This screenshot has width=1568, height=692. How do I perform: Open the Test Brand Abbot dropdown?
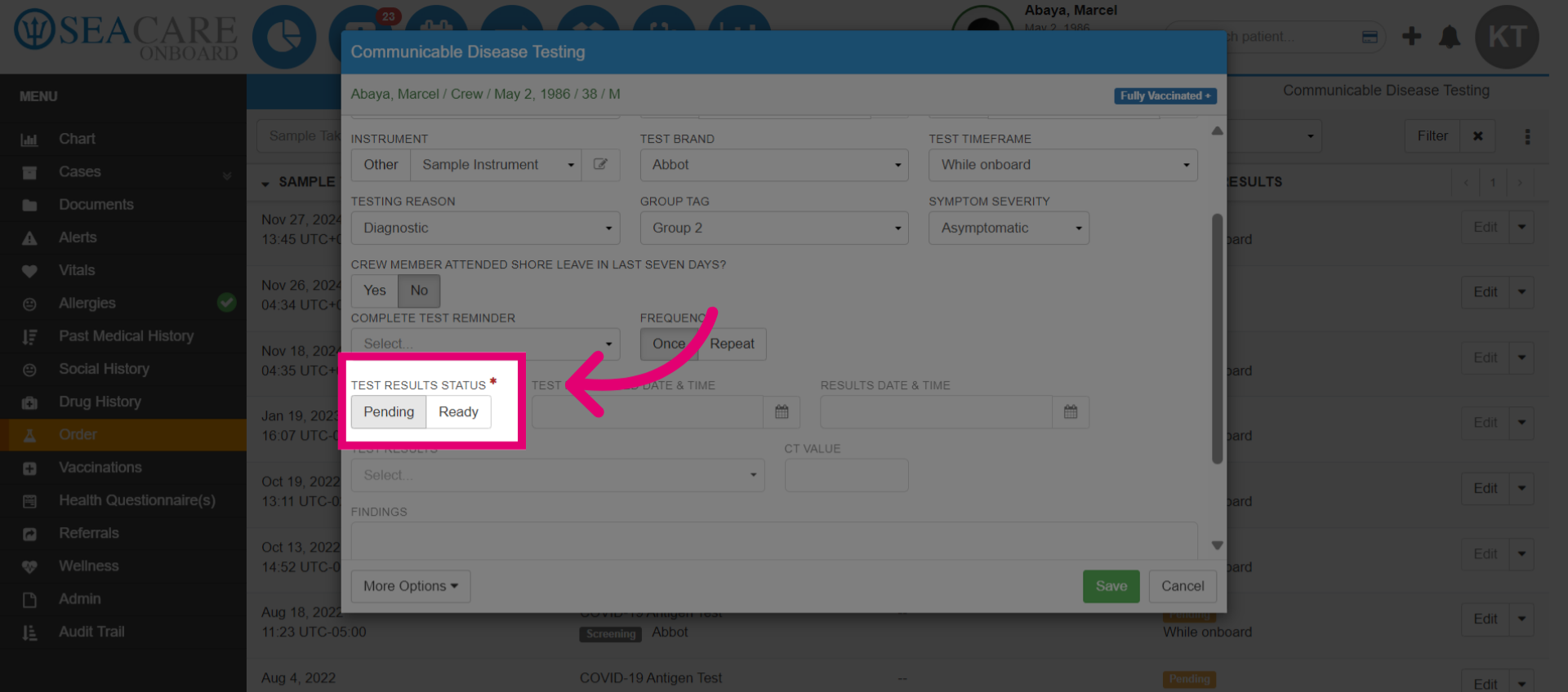(x=774, y=164)
